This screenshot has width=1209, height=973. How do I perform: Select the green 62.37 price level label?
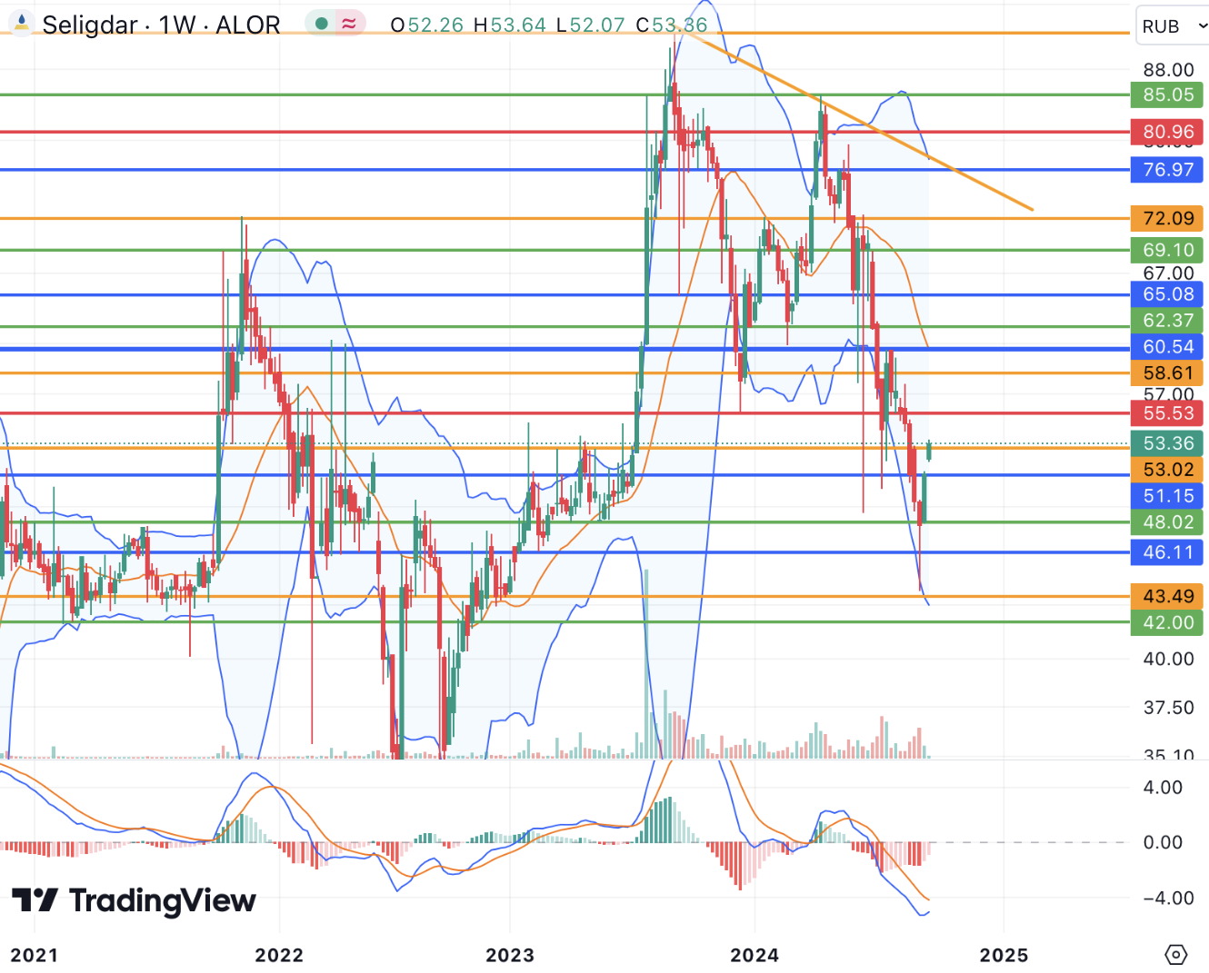[x=1167, y=321]
